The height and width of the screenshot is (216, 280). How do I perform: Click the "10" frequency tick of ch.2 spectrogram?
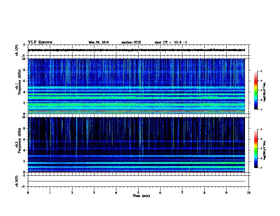click(x=24, y=117)
